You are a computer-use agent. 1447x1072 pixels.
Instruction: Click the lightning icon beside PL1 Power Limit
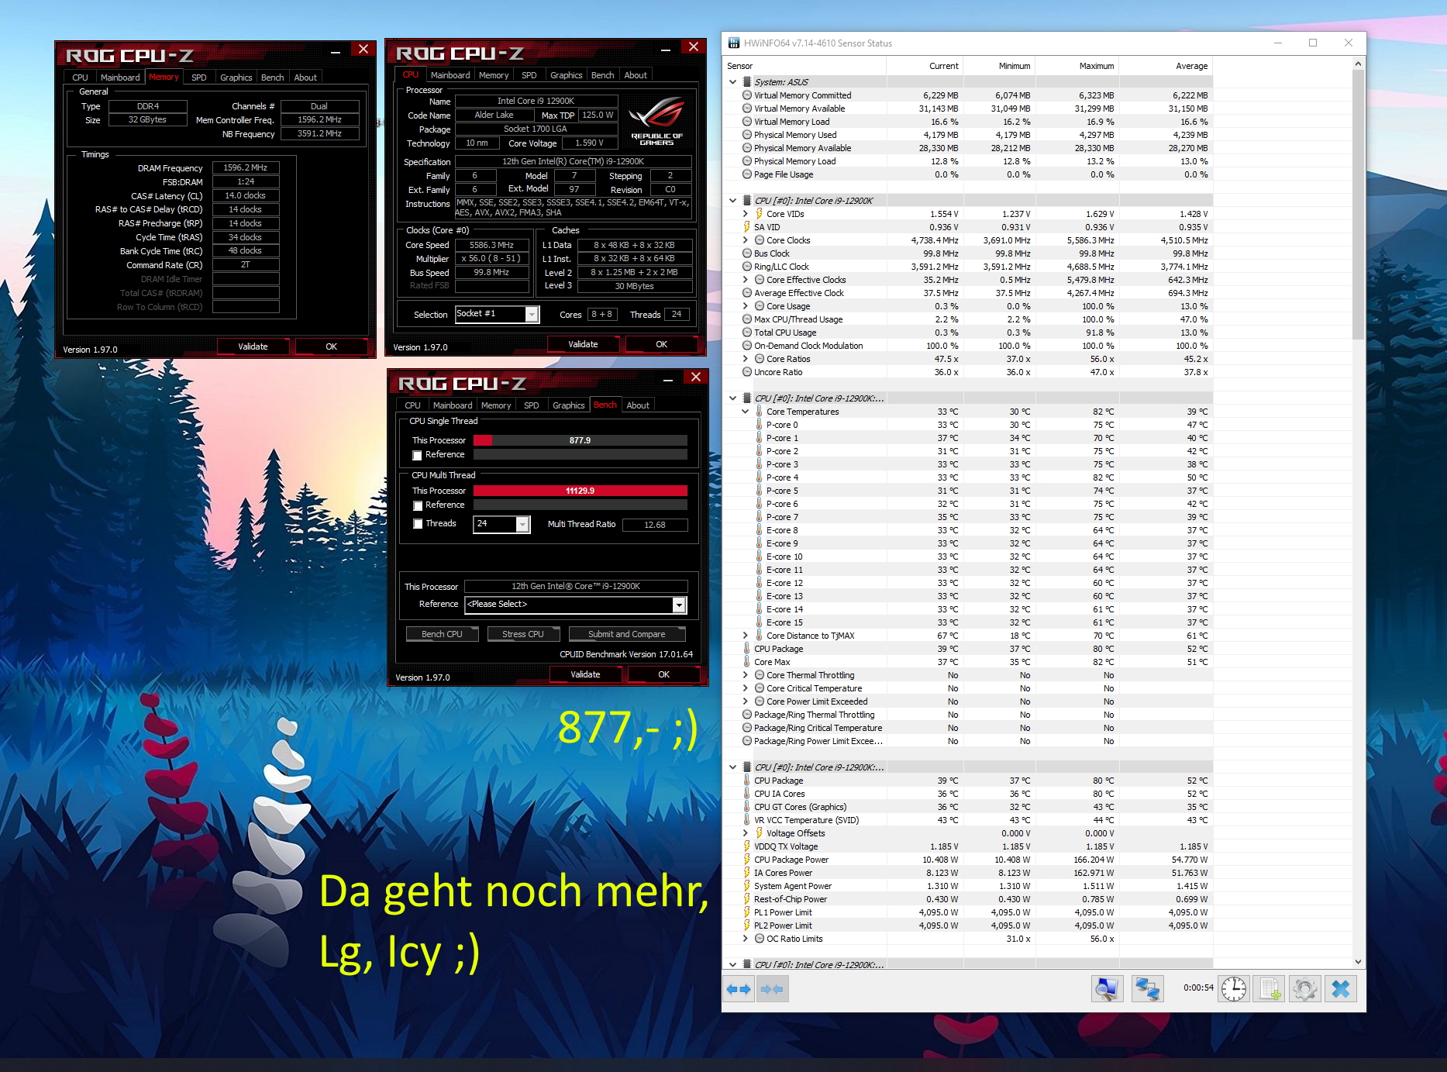pos(746,912)
